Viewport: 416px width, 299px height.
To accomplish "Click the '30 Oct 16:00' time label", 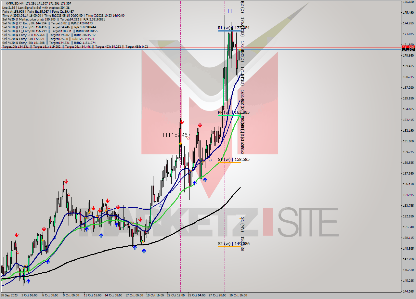I will click(238, 295).
